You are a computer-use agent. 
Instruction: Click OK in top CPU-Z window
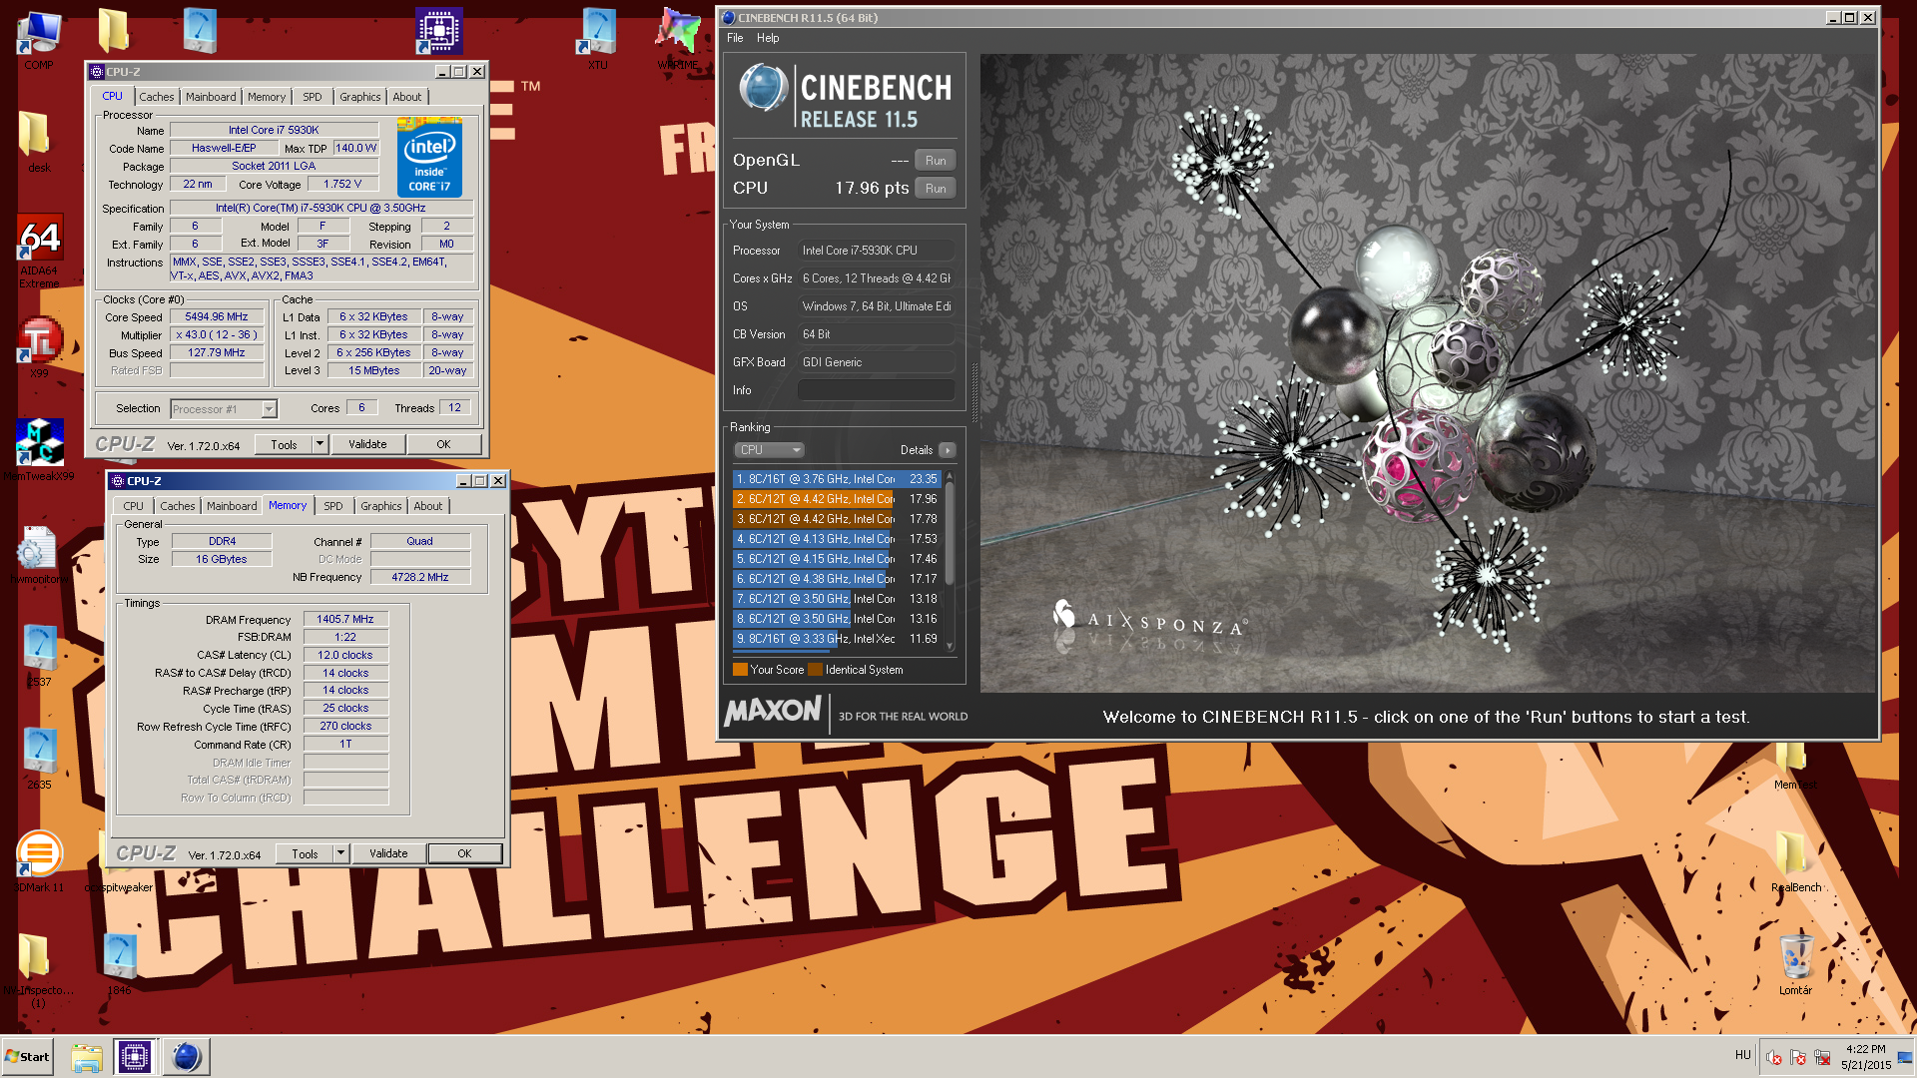point(443,444)
